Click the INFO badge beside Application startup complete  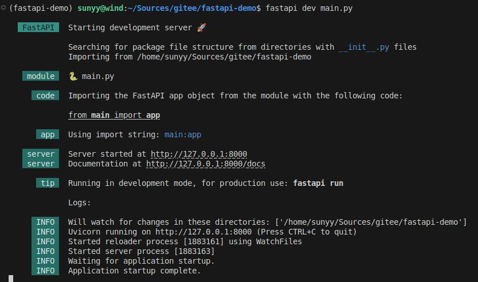45,271
